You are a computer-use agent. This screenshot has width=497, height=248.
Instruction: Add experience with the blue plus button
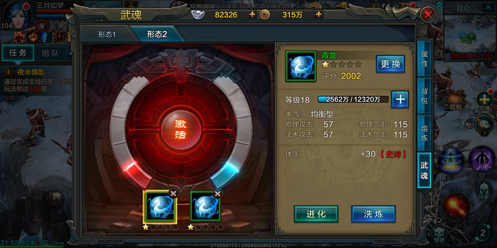pyautogui.click(x=400, y=99)
